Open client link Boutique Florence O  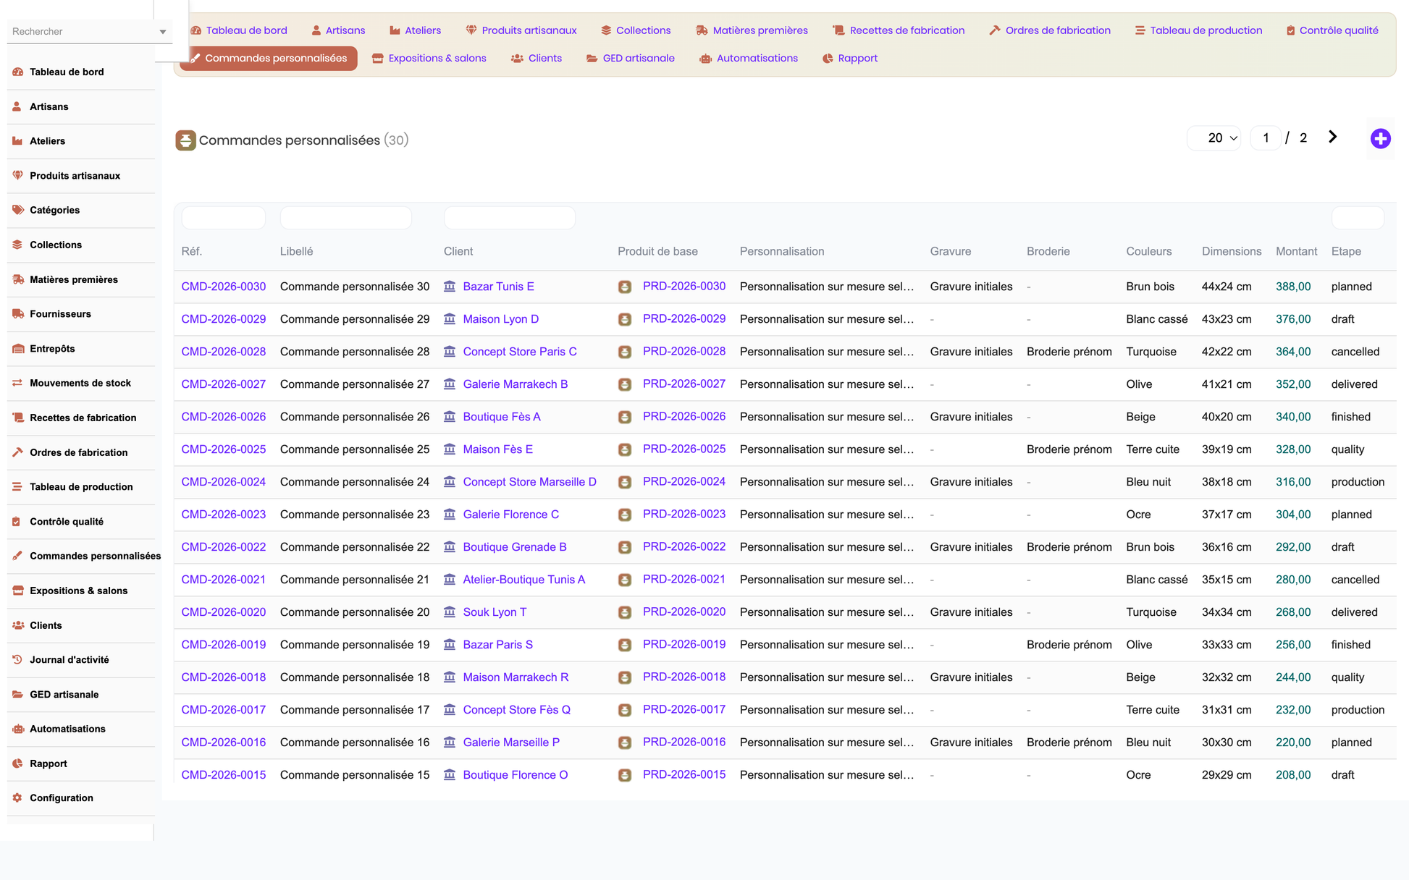pyautogui.click(x=515, y=775)
